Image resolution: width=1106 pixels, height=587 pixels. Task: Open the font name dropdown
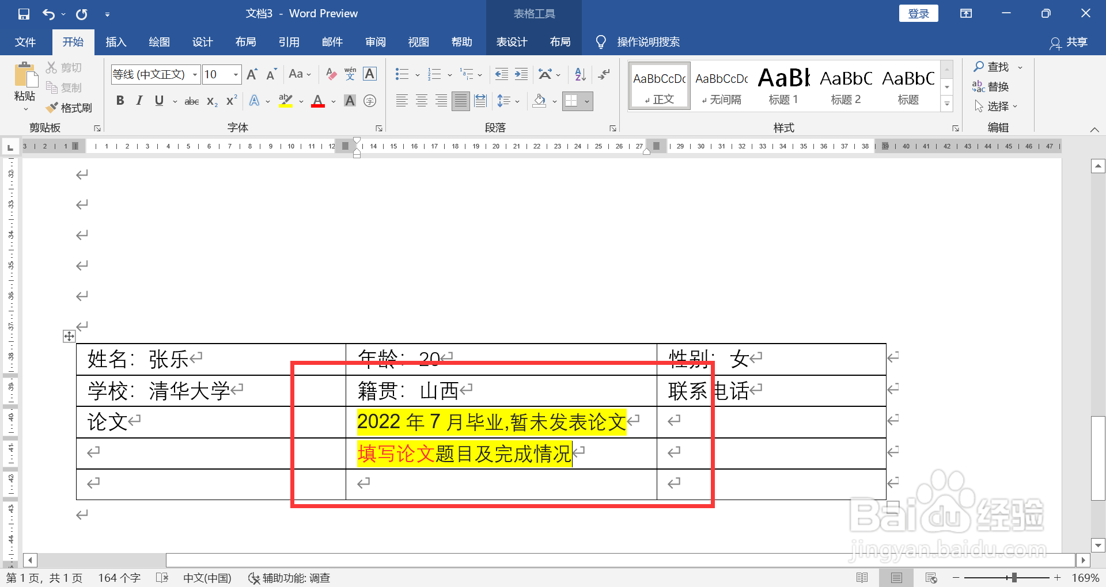[x=195, y=75]
